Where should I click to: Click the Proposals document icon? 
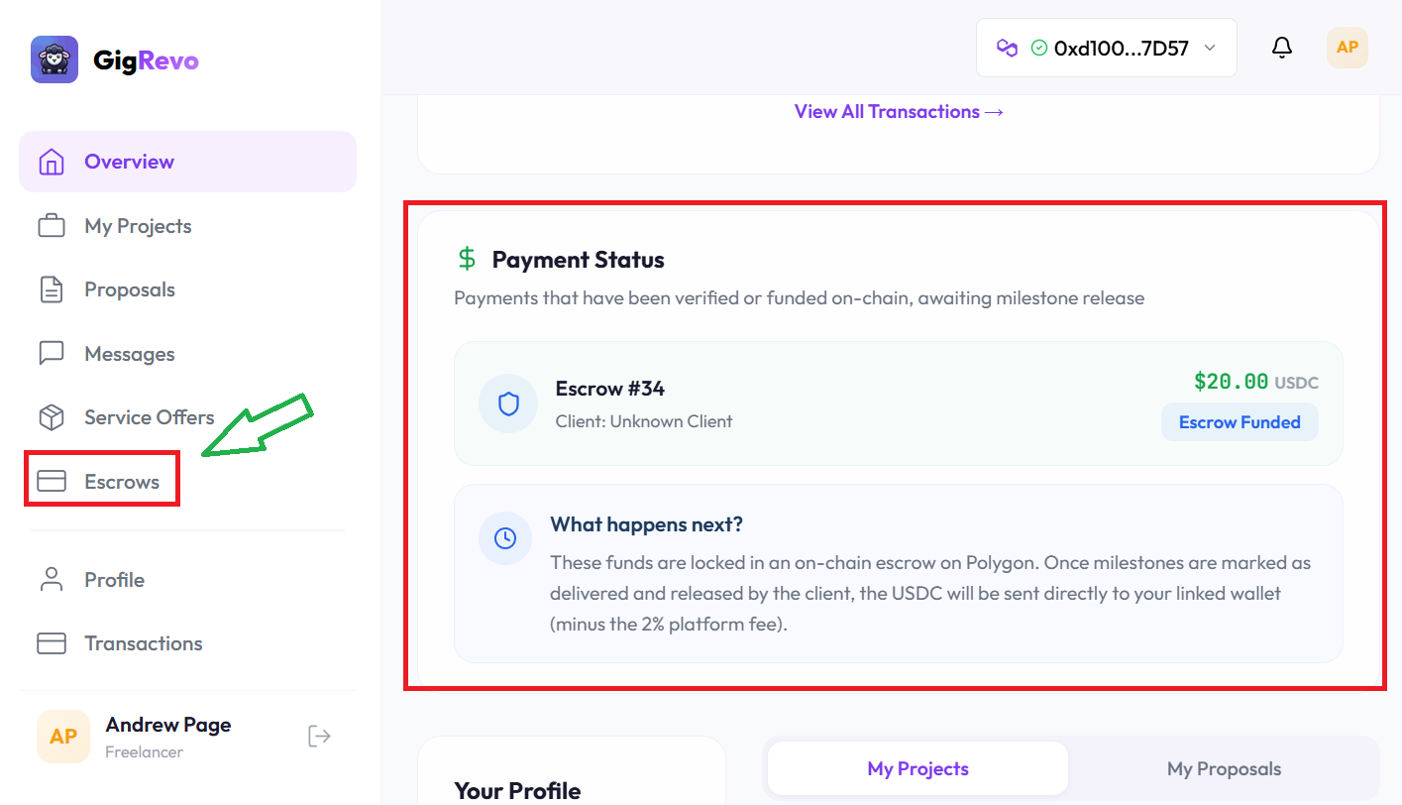coord(52,288)
